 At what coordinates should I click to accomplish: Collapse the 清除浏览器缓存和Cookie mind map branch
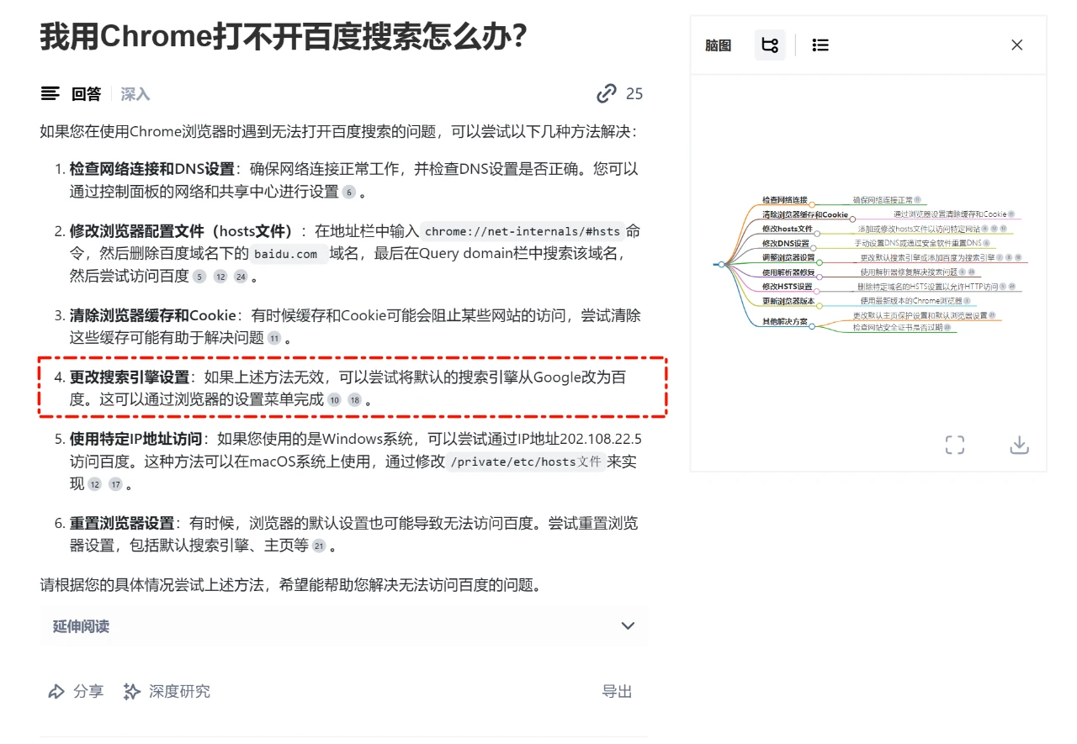click(x=852, y=219)
